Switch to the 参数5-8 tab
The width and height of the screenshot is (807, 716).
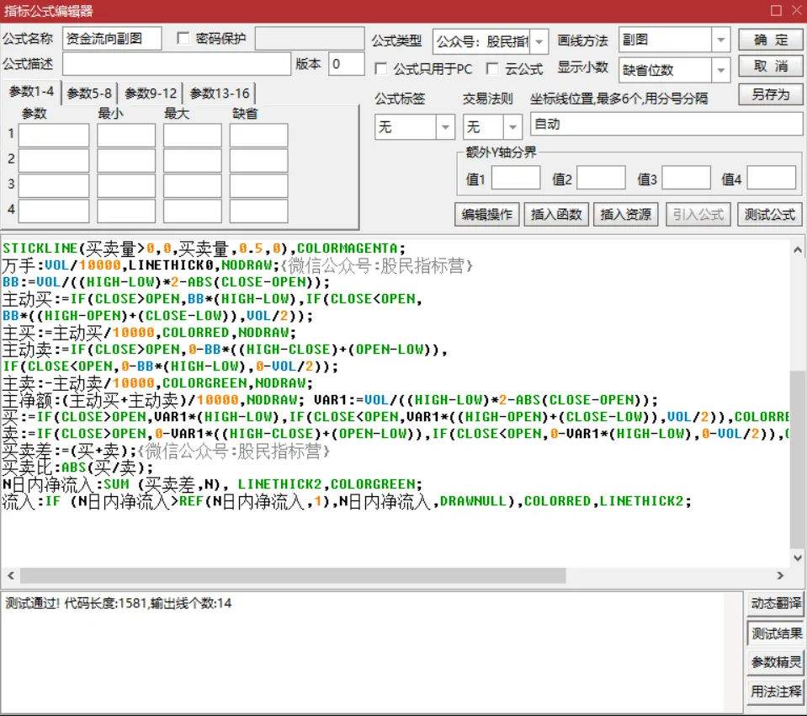(x=89, y=94)
